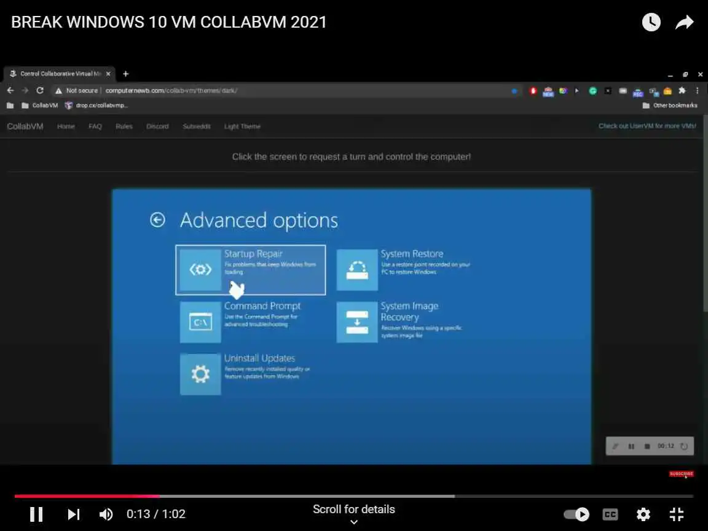Restart recording via circular arrow icon
Screen dimensions: 708x531
tap(684, 446)
